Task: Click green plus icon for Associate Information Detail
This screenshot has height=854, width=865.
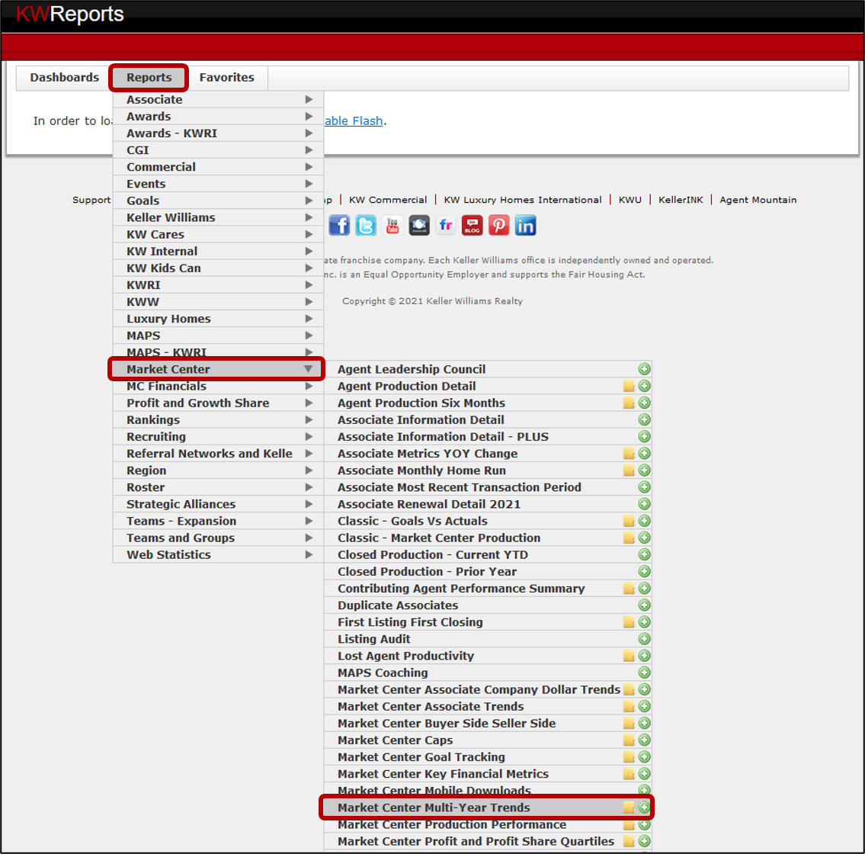Action: click(644, 419)
